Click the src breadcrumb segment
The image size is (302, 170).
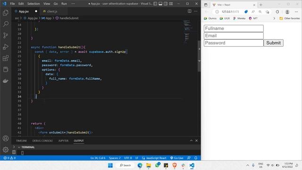pos(17,18)
